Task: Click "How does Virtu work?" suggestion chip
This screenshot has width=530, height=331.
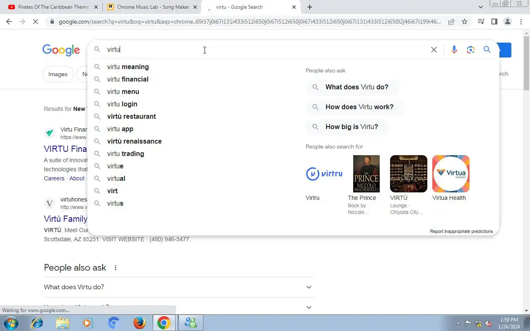Action: [355, 107]
